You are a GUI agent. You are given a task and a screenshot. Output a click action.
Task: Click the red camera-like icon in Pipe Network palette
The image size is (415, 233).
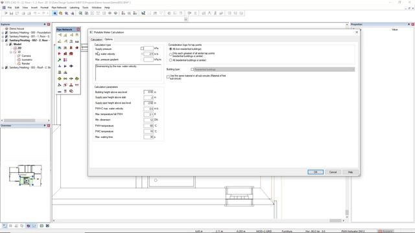71,54
